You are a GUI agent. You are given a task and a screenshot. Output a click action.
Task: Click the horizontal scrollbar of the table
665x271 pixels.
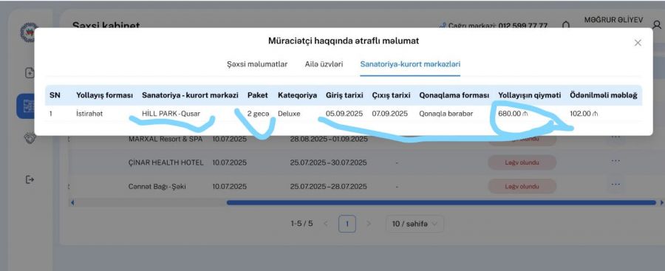pos(442,203)
